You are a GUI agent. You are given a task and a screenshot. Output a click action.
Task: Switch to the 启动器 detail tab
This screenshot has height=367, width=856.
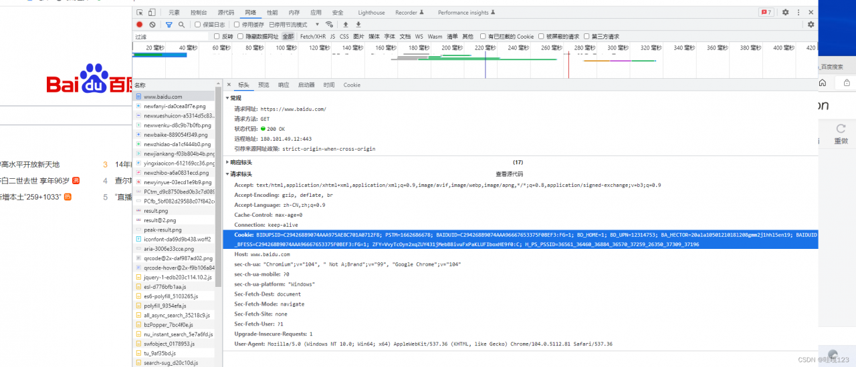(306, 85)
